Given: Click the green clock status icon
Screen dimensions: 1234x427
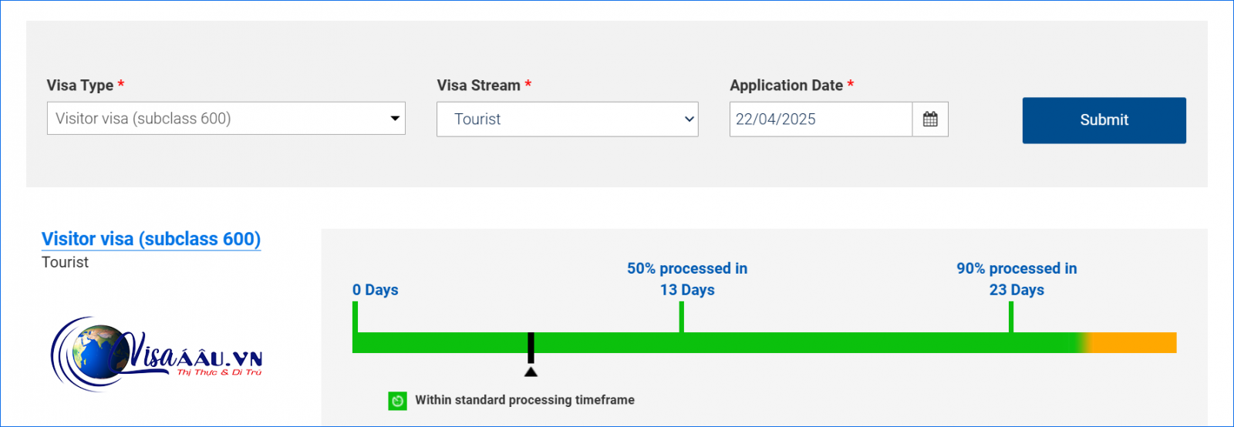Looking at the screenshot, I should click(x=397, y=401).
